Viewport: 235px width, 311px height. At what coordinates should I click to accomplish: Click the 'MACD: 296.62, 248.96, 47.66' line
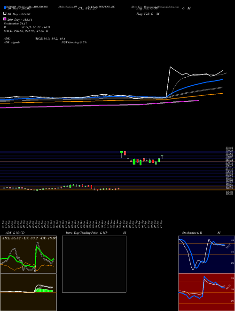[26, 31]
